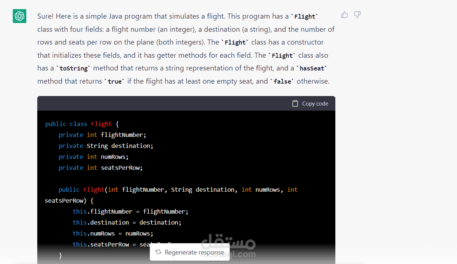Click the inline code word 'true'

pyautogui.click(x=114, y=81)
